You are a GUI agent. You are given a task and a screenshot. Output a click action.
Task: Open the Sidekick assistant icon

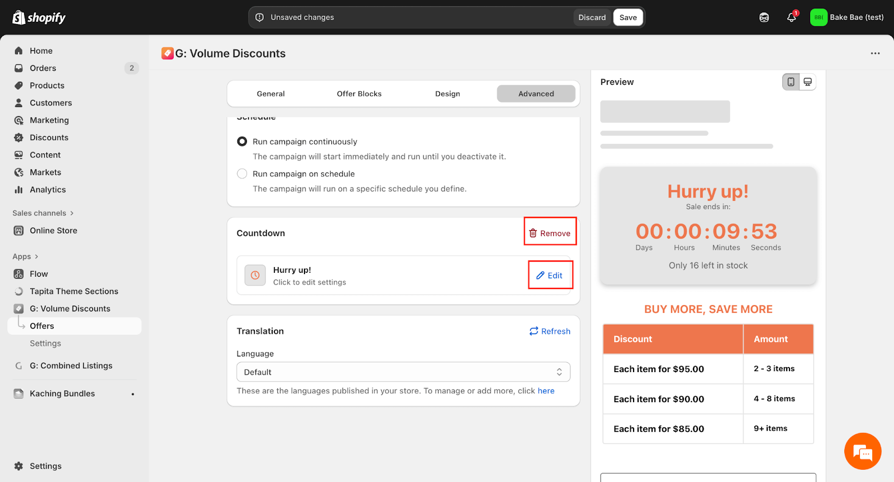764,17
